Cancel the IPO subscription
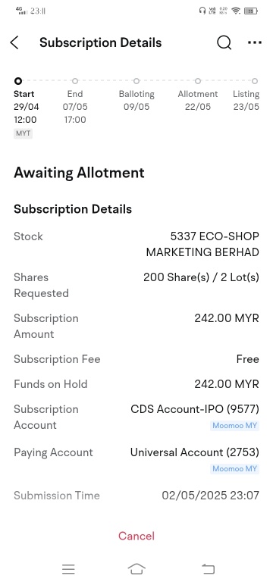The width and height of the screenshot is (273, 585). coord(136,536)
